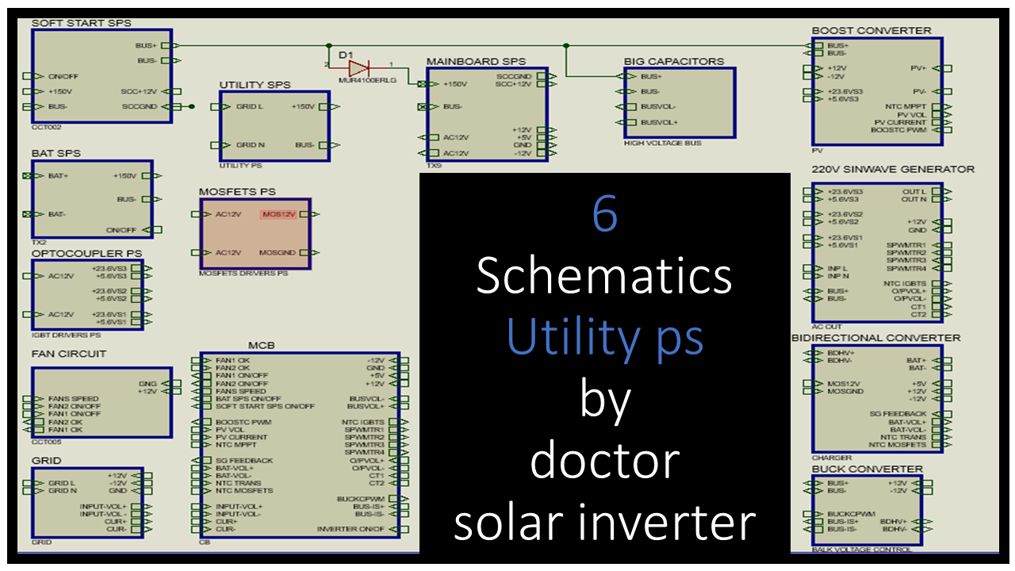Click the BUCKCPWM terminal on BUCK CONVERTER
This screenshot has width=1015, height=571.
pyautogui.click(x=808, y=513)
